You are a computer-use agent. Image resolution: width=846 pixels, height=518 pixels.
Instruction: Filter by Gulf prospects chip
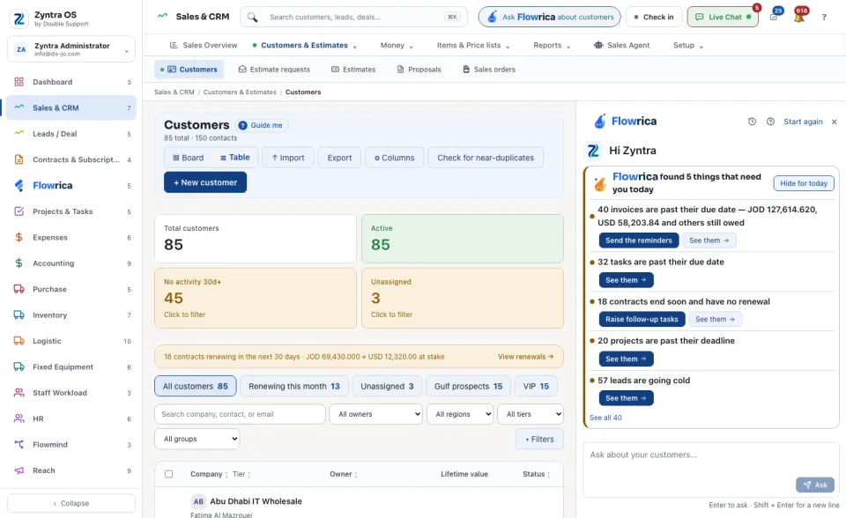click(468, 387)
